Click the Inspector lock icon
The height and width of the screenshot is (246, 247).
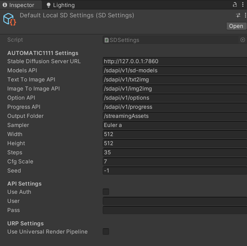point(235,5)
